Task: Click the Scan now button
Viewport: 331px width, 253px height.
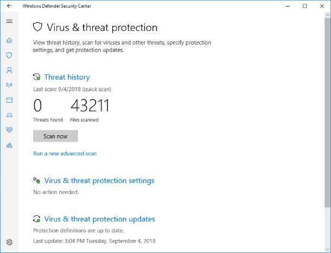Action: coord(55,136)
